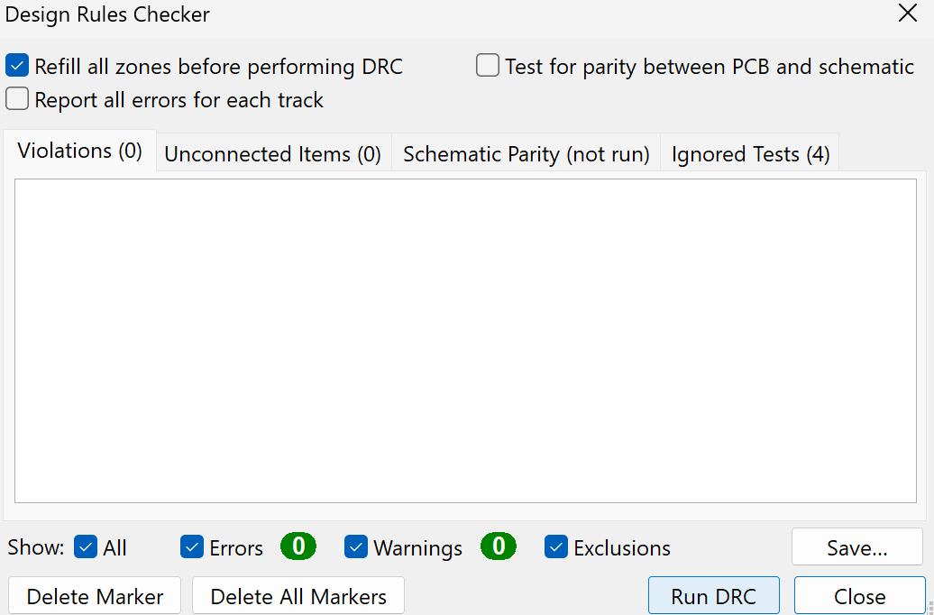Image resolution: width=934 pixels, height=615 pixels.
Task: Click the green errors count badge
Action: 298,546
